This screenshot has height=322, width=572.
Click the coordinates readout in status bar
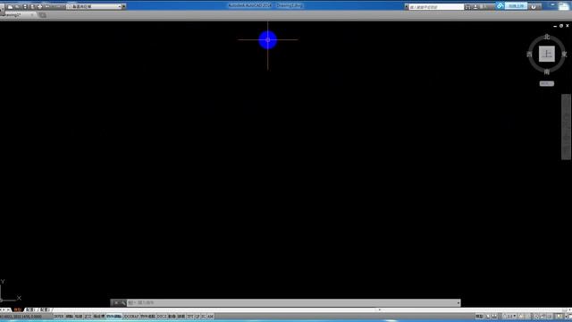point(21,317)
